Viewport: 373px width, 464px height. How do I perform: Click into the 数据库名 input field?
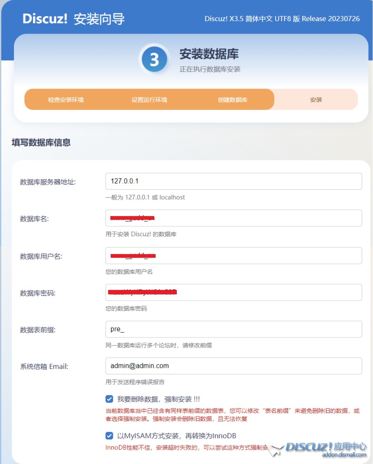pyautogui.click(x=234, y=218)
